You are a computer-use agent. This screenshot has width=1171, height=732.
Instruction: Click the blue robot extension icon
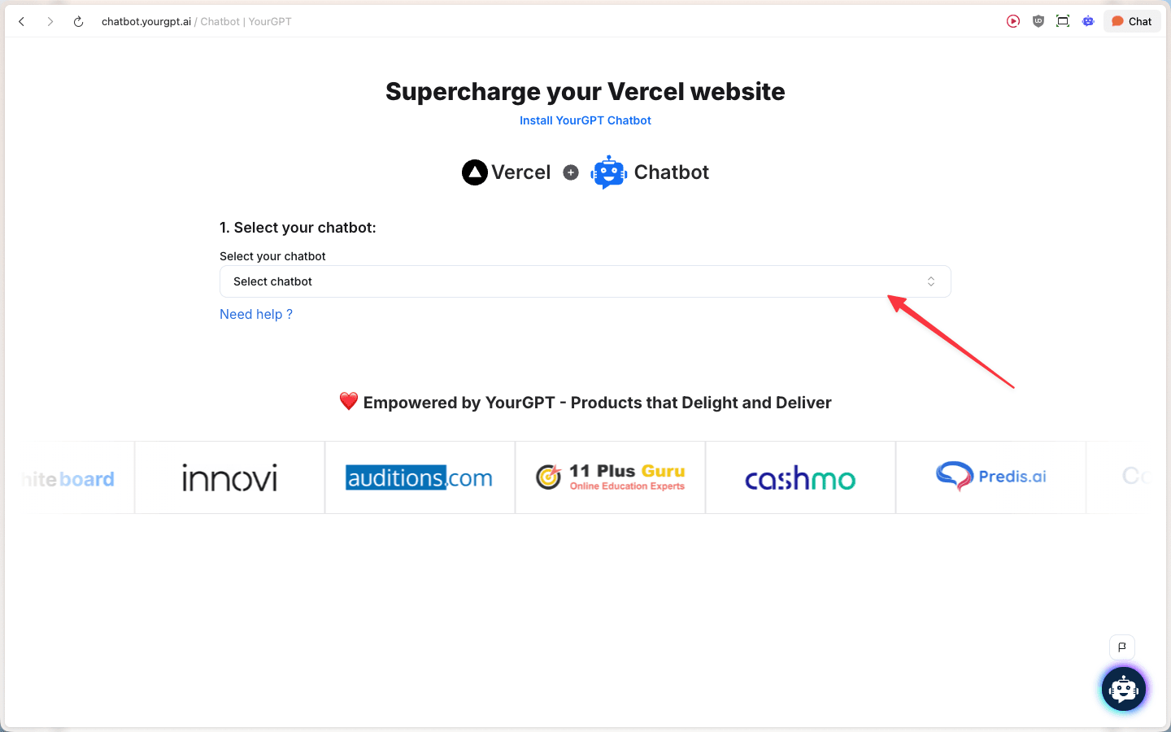pos(1088,21)
